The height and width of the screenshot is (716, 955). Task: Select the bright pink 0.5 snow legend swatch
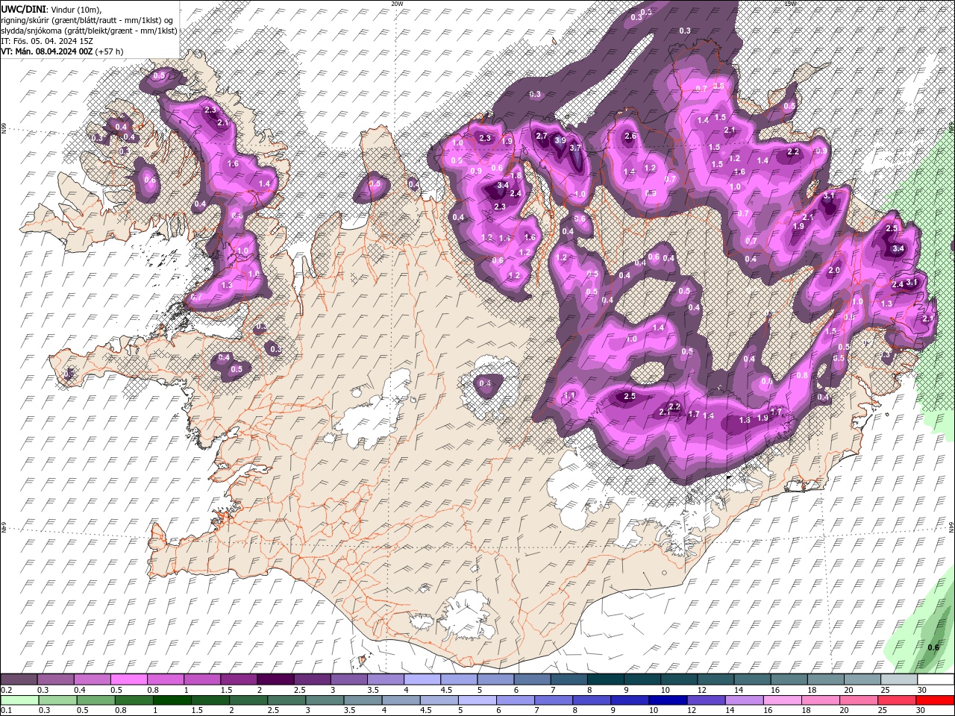click(128, 679)
